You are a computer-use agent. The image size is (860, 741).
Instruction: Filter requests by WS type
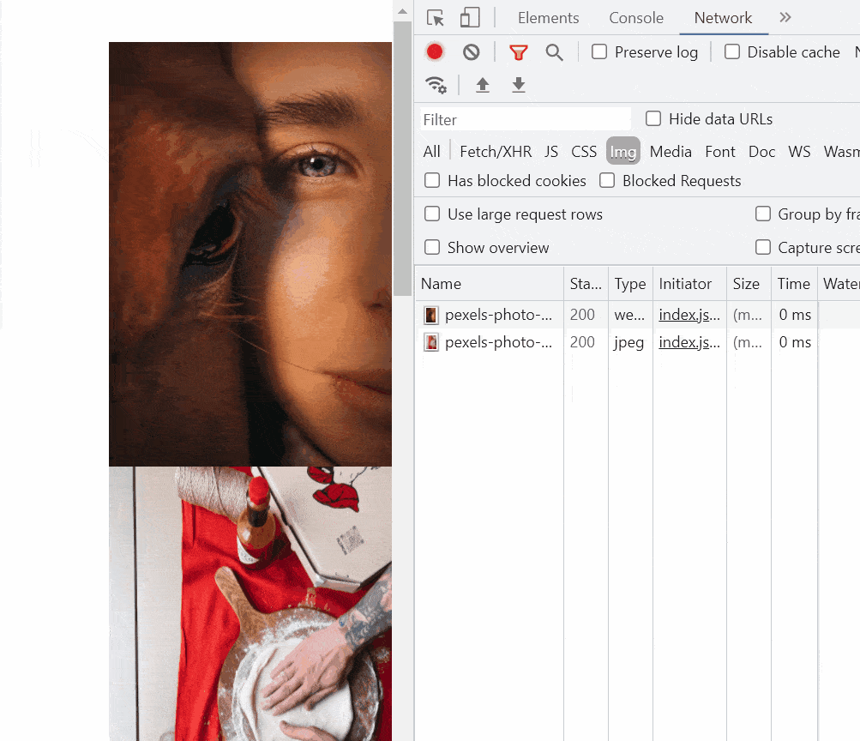(x=799, y=152)
